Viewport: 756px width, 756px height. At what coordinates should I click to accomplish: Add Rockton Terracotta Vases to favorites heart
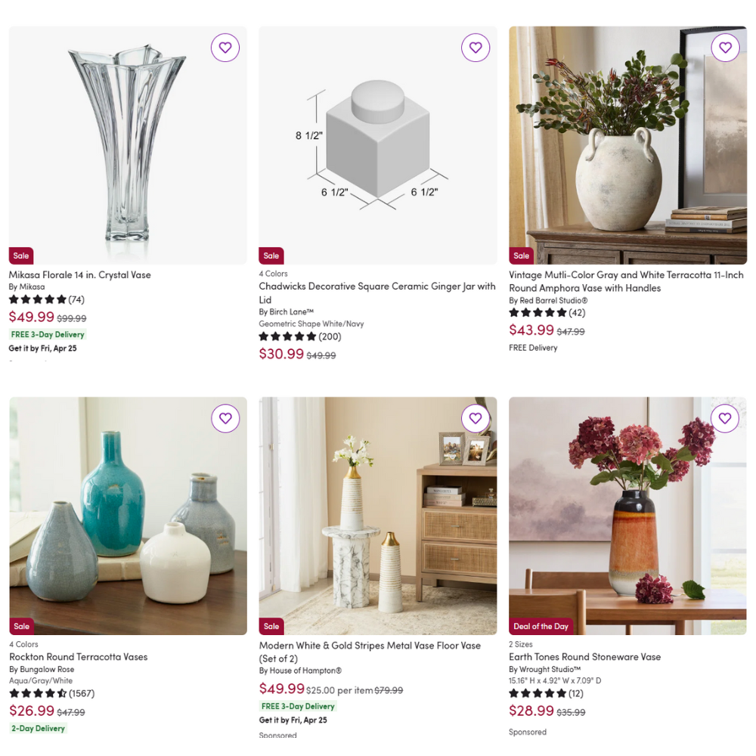(225, 418)
